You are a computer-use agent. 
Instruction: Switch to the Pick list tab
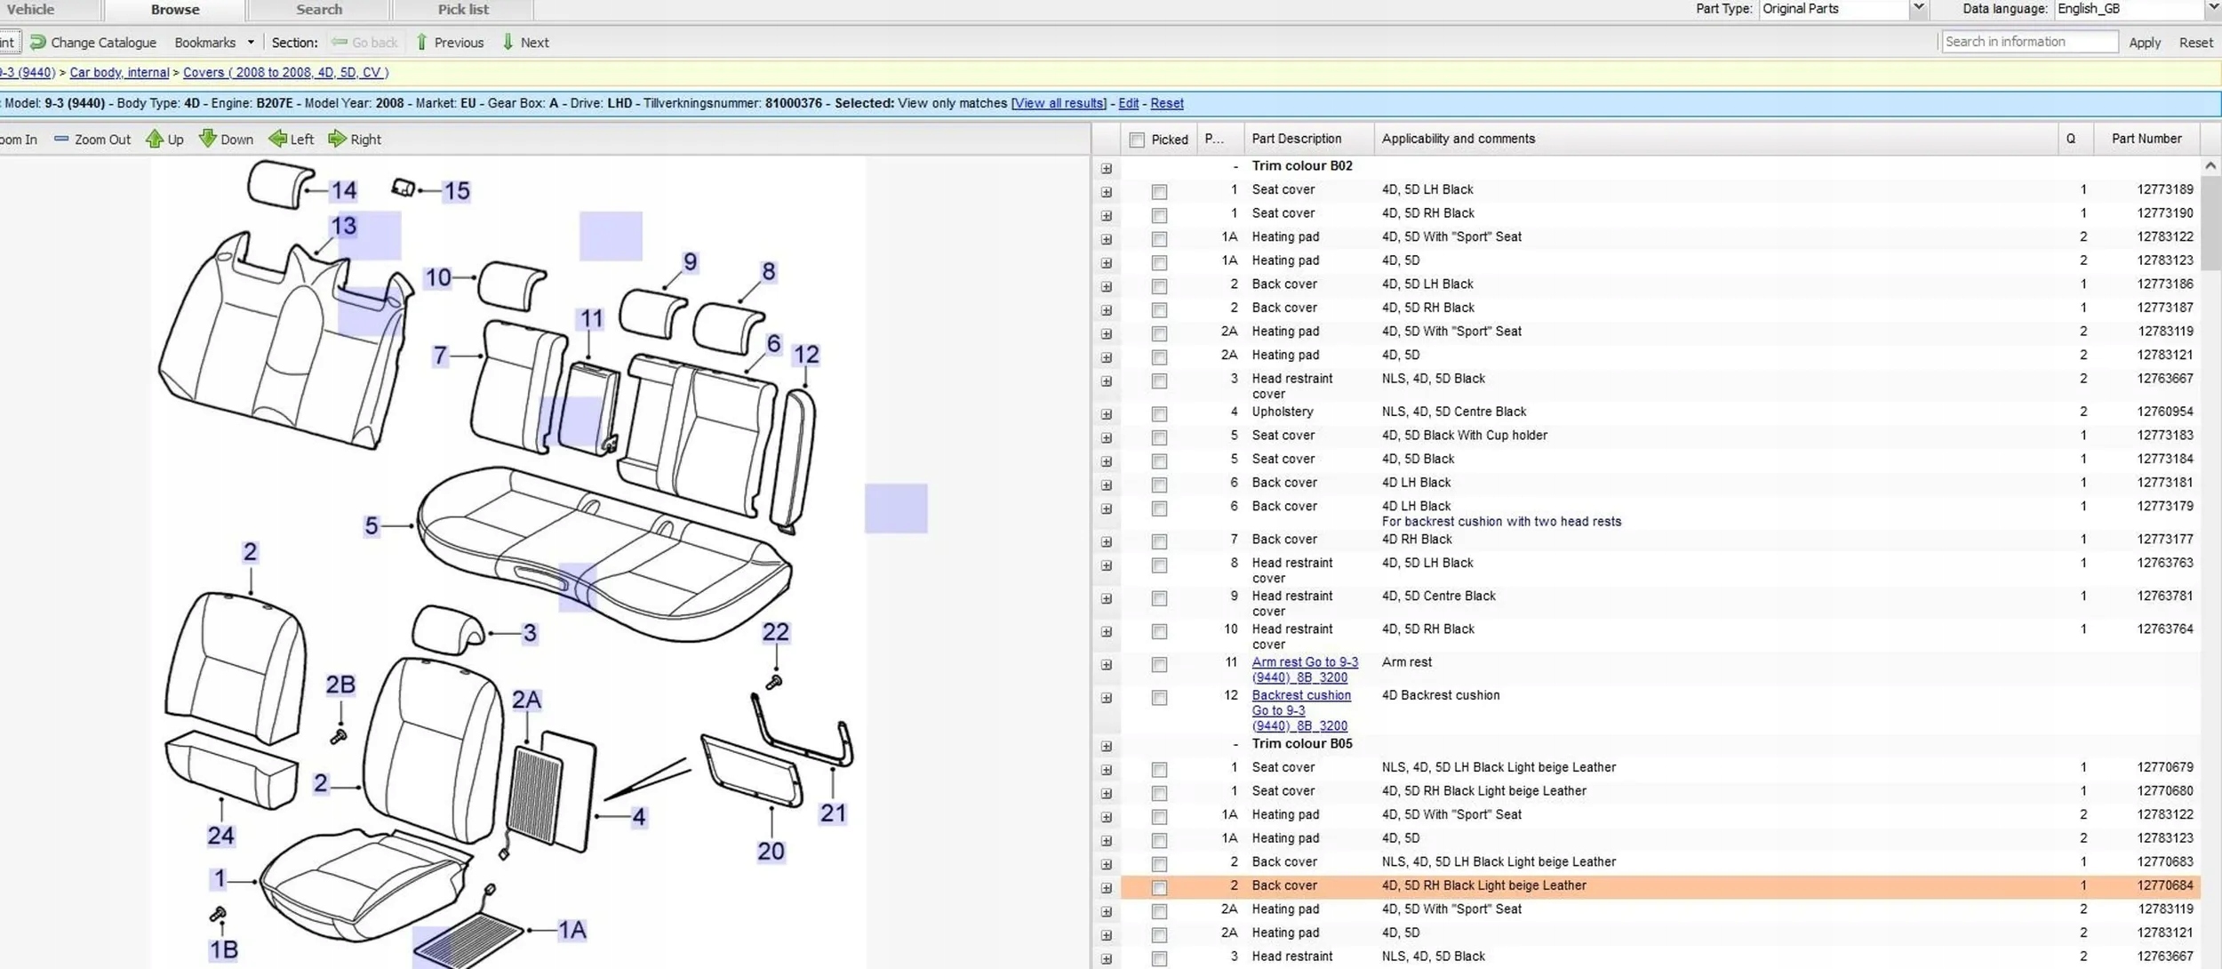(462, 10)
